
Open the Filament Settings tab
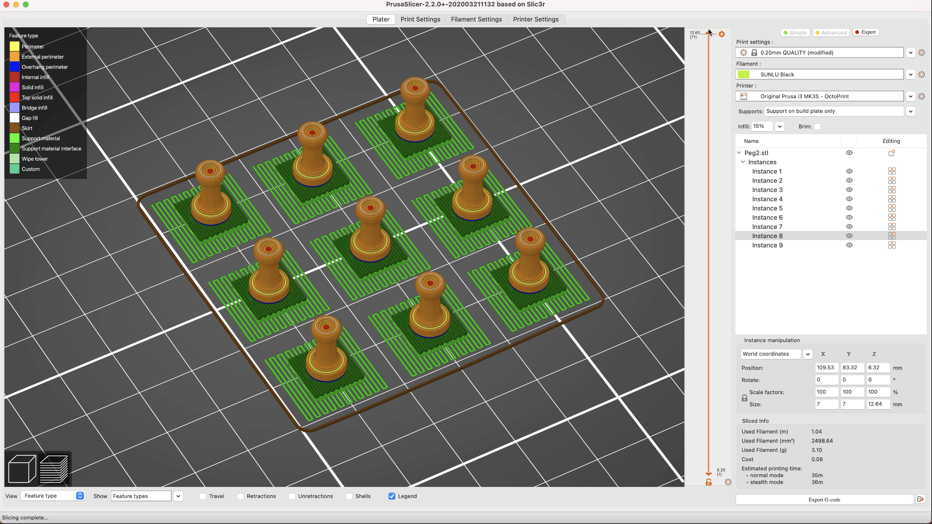click(476, 19)
